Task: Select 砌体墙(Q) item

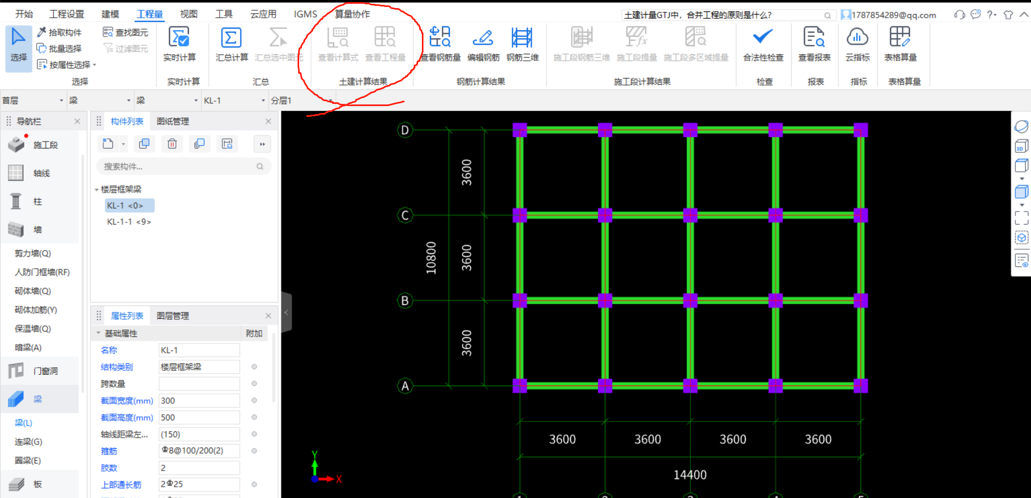Action: (x=33, y=291)
